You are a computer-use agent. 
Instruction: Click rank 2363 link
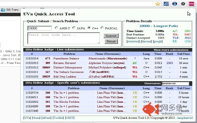click(x=170, y=63)
